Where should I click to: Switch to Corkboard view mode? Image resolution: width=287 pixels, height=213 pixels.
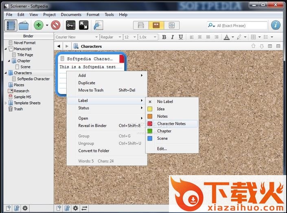coord(156,25)
